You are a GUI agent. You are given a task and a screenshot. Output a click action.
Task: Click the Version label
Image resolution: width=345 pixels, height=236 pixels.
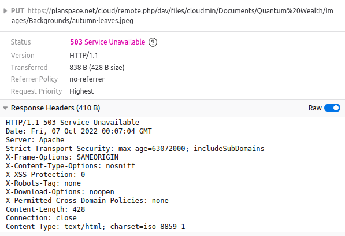pyautogui.click(x=23, y=56)
